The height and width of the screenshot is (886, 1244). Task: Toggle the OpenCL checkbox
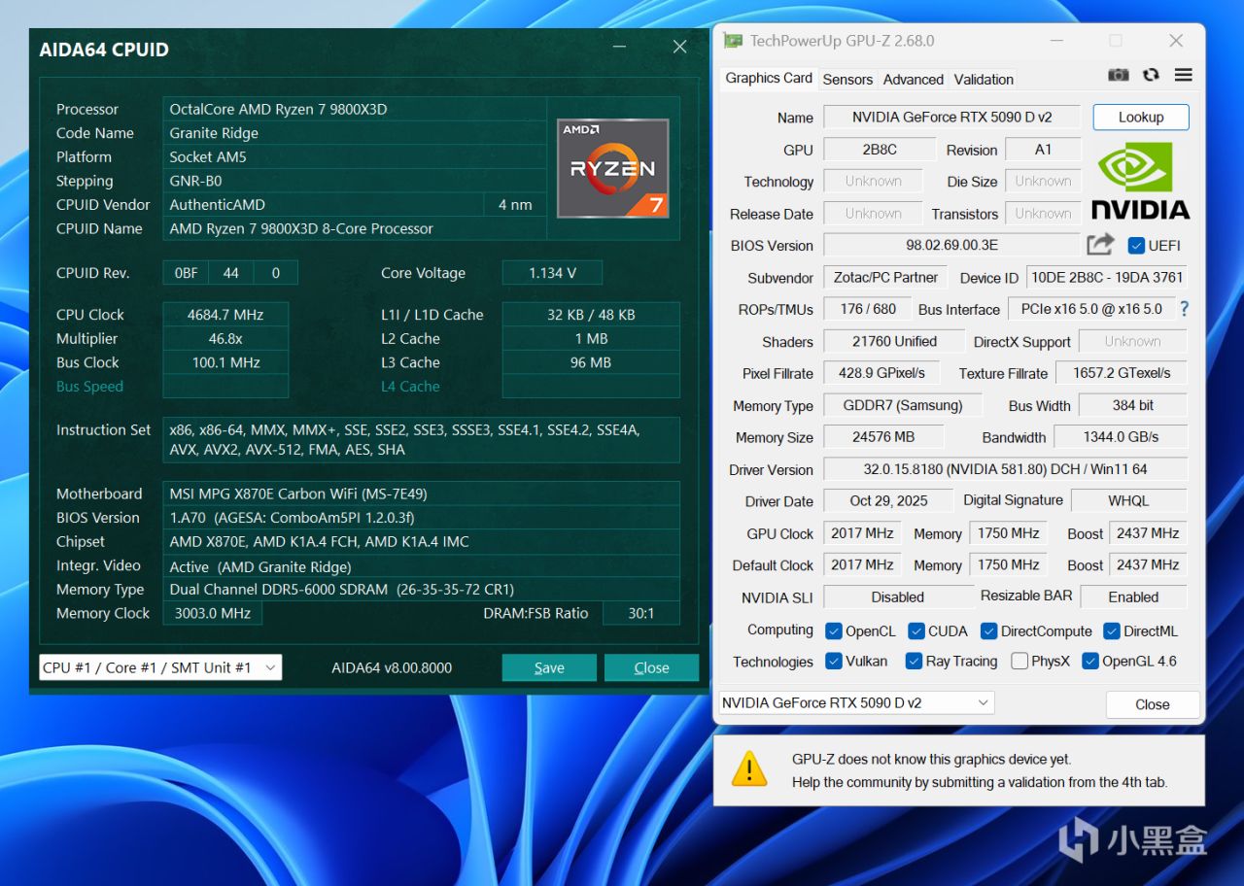(833, 630)
